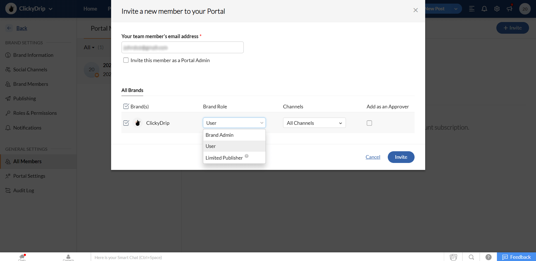Click the Portal Settings wand icon
Screen dimensions: 536x261
coord(8,176)
